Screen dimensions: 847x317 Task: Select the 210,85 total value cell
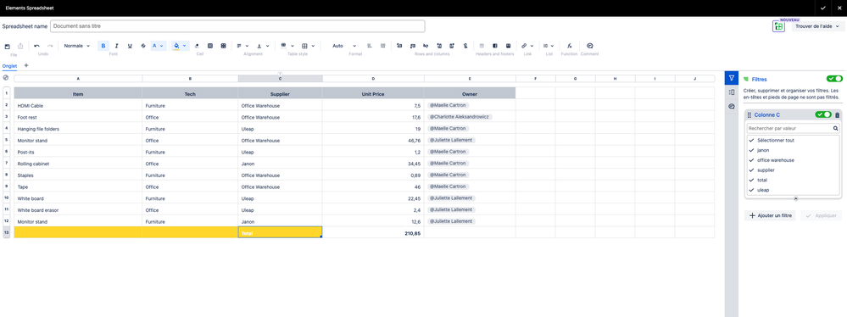tap(373, 233)
